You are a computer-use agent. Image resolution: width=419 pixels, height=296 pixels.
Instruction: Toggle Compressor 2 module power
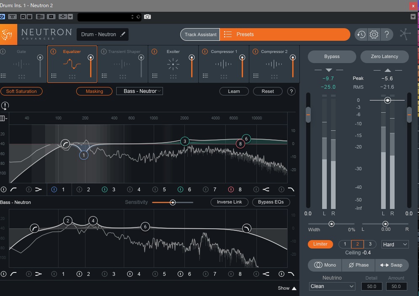[x=255, y=52]
